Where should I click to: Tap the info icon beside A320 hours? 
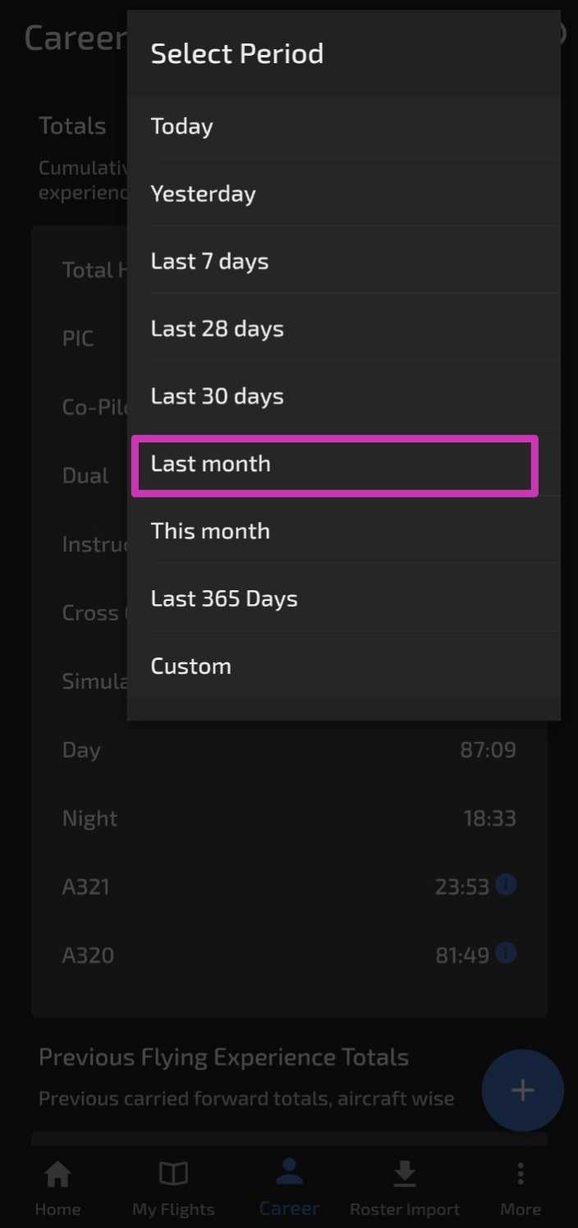pyautogui.click(x=507, y=953)
